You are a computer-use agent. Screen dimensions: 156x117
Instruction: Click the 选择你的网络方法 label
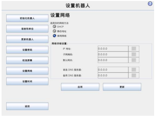tap(59, 23)
